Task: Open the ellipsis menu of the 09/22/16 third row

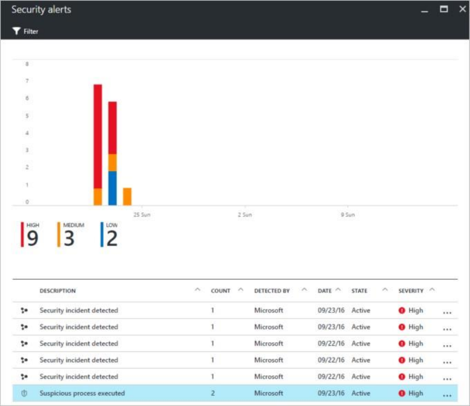Action: pyautogui.click(x=447, y=346)
